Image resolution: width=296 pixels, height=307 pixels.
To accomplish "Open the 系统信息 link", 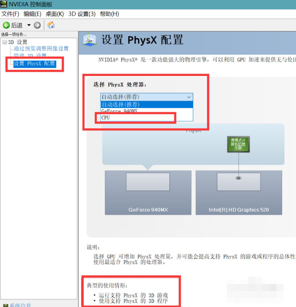I will (x=20, y=305).
